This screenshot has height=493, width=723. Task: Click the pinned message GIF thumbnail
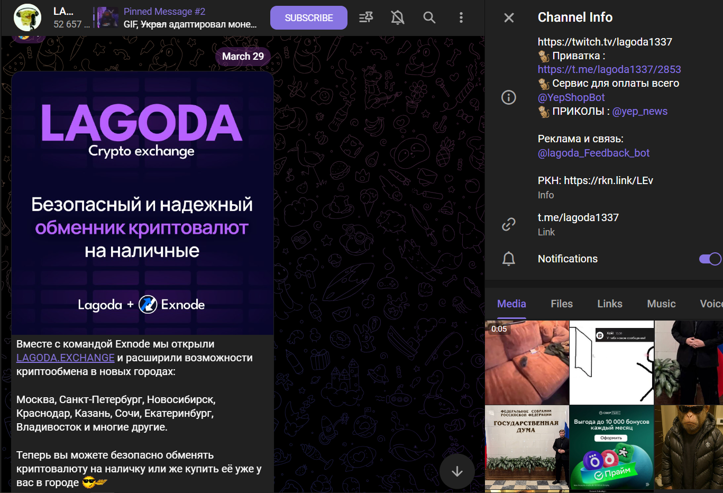tap(108, 17)
